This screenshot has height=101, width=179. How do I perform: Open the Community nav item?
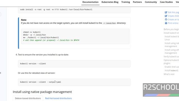(151, 2)
